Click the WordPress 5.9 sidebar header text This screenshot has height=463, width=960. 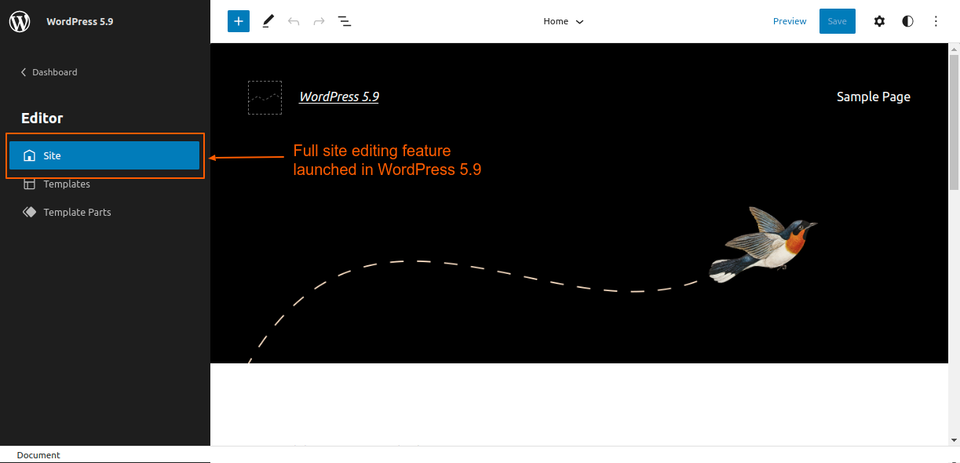tap(79, 21)
